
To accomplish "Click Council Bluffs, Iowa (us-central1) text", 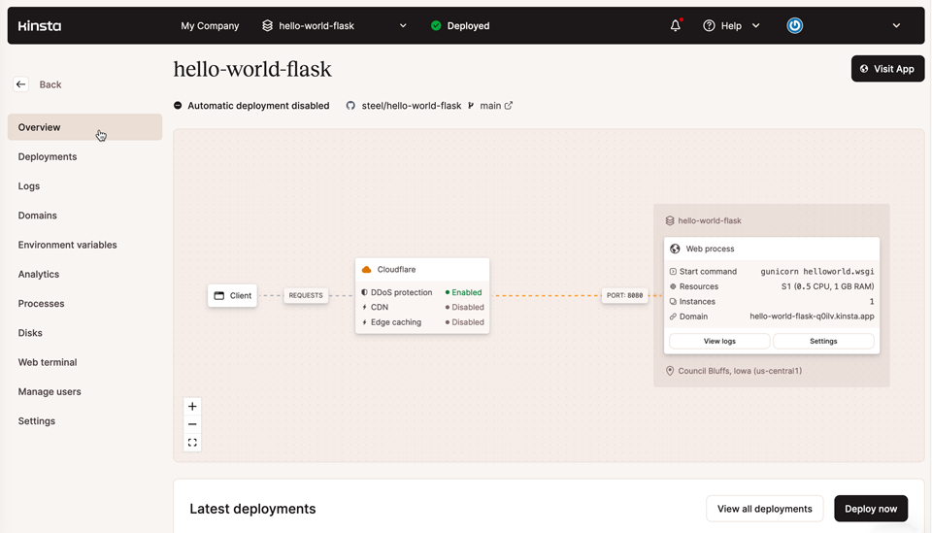I will [x=740, y=371].
